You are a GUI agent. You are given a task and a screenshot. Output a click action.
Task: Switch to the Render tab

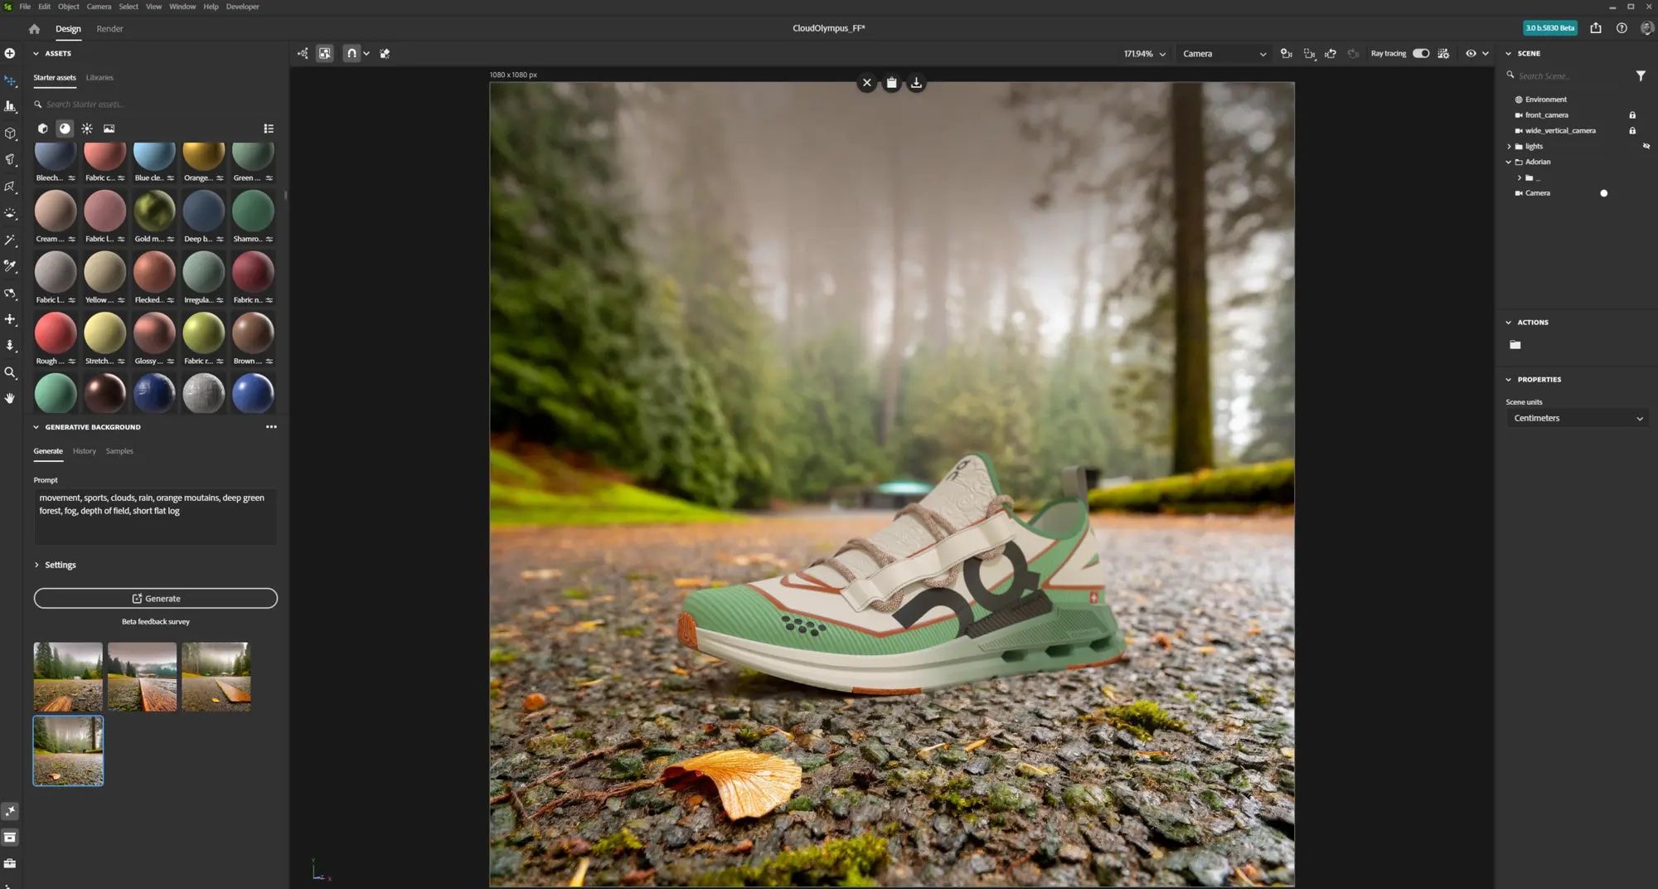click(109, 29)
